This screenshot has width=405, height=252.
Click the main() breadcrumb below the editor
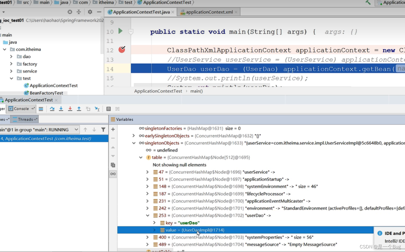tap(196, 91)
